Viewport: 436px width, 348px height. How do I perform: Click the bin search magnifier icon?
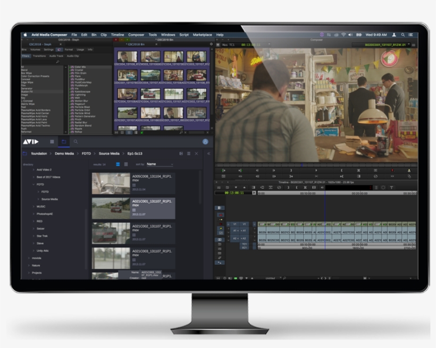(181, 132)
